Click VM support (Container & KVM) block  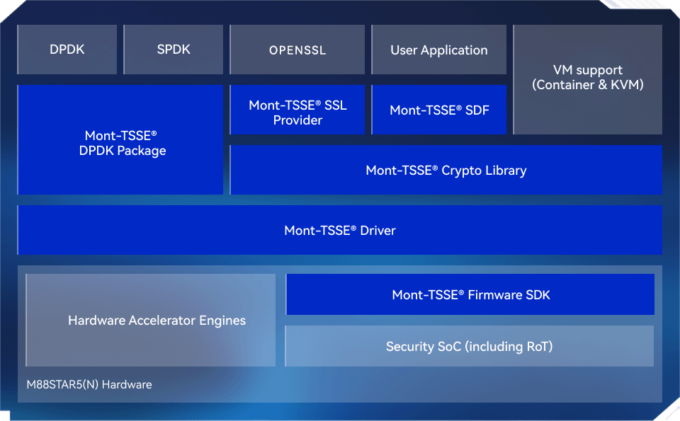[x=588, y=79]
